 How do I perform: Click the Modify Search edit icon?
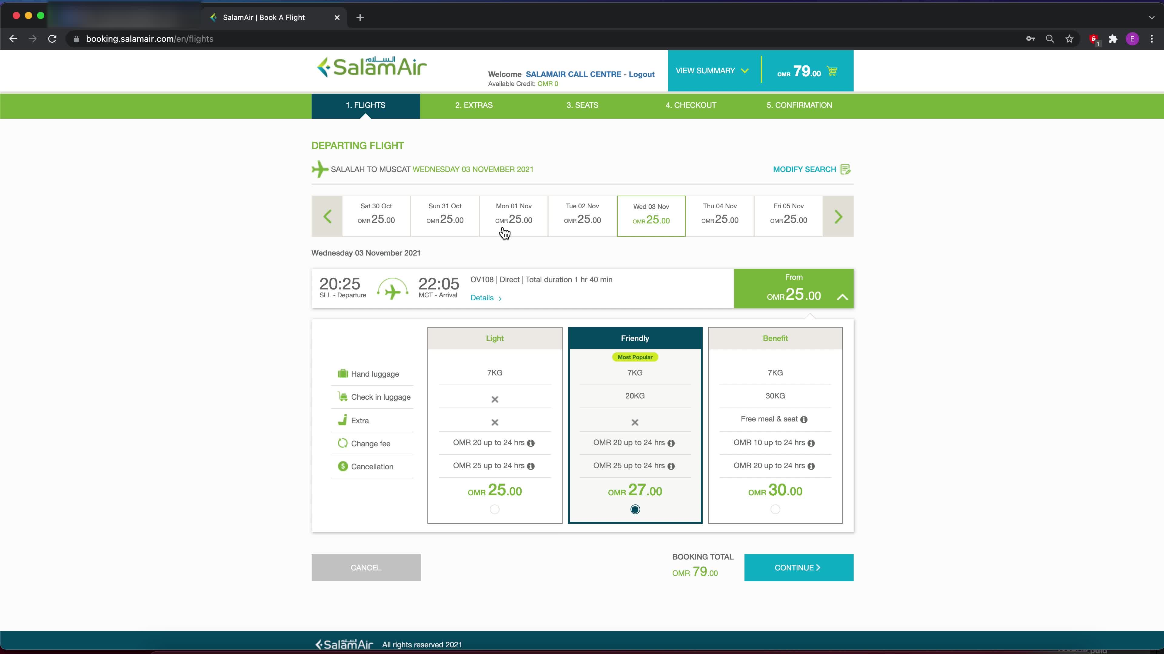coord(845,169)
